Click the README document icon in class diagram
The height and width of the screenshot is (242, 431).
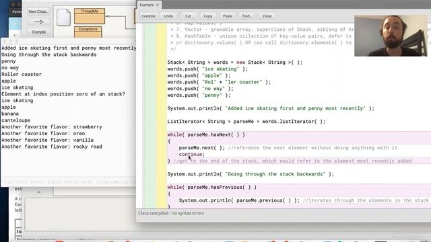[x=63, y=17]
